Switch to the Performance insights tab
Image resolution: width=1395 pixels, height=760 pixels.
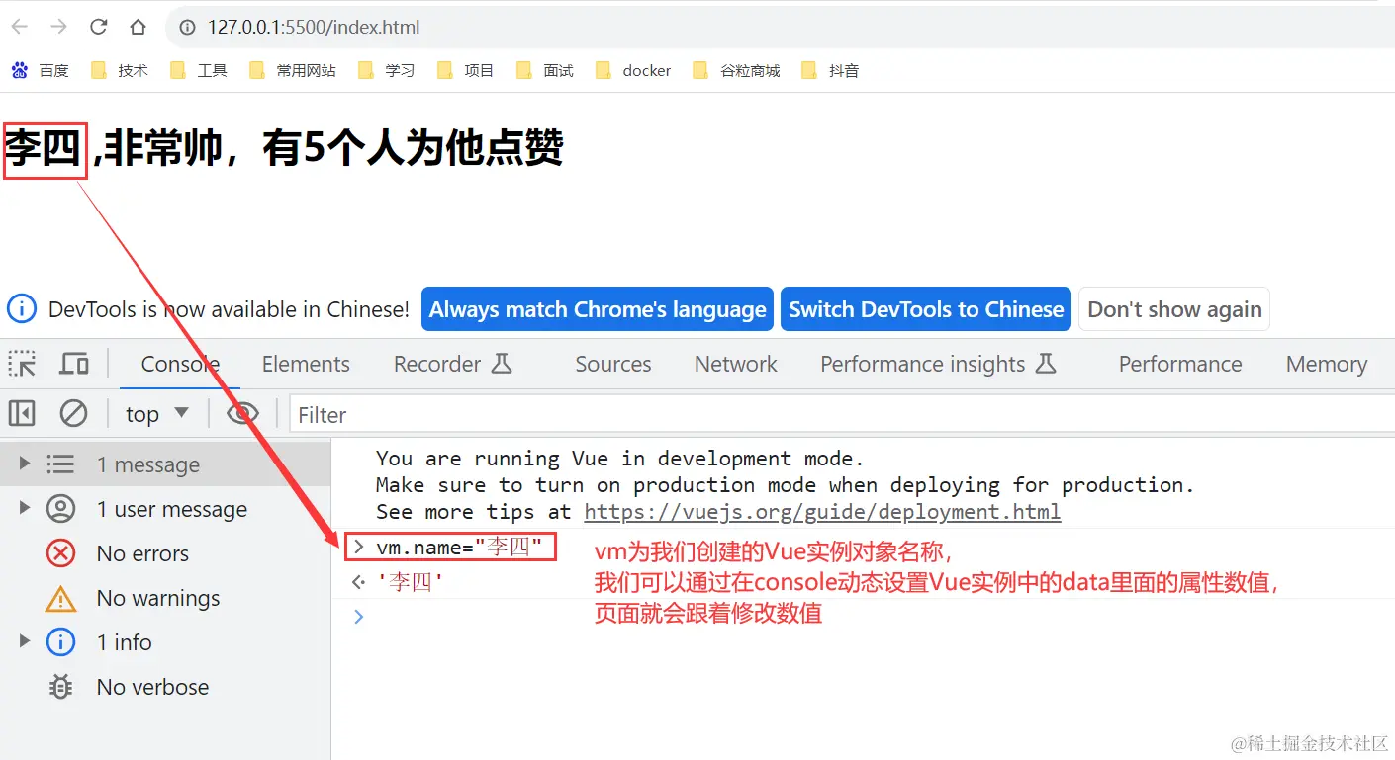click(x=938, y=364)
